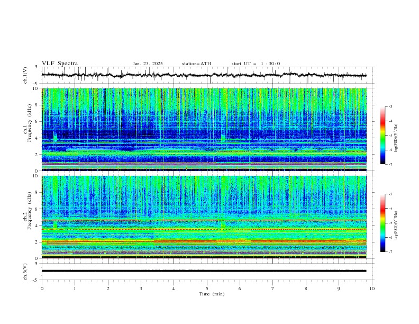Click the "Time (min)" axis title
Viewport: 419px width, 324px height.
click(212, 294)
